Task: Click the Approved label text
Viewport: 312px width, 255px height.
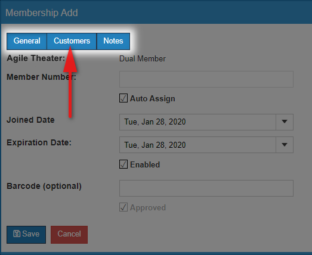Action: (148, 208)
